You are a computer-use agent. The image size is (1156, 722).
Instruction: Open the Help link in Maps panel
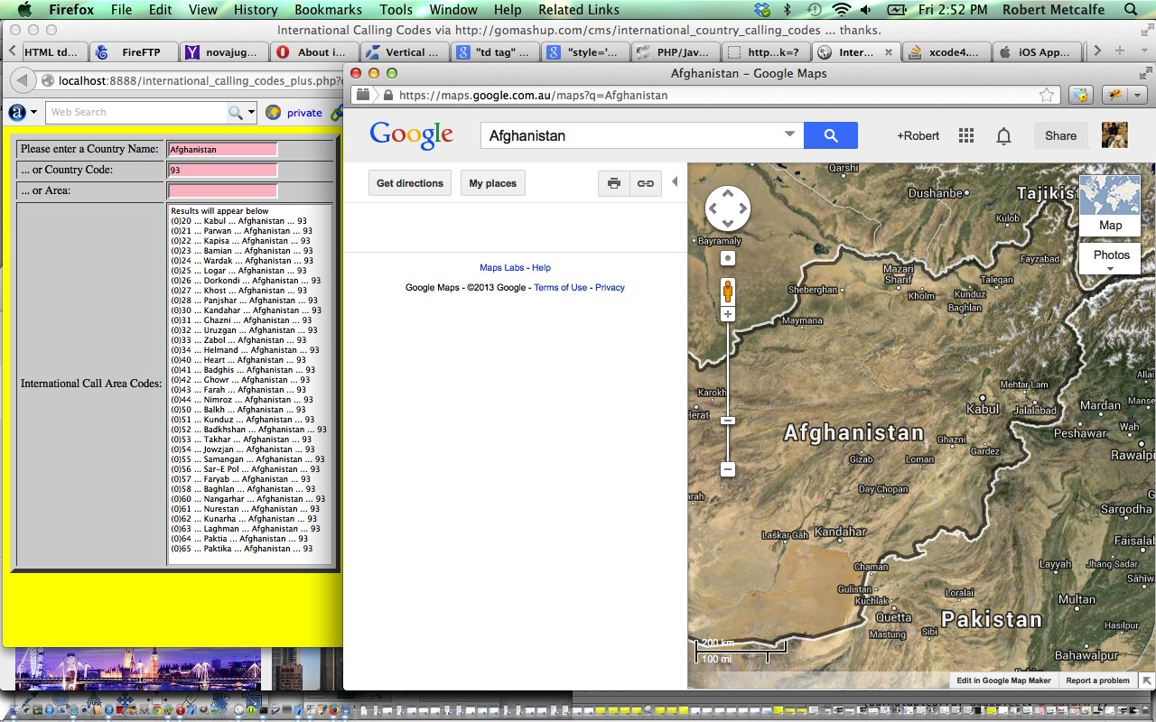pos(541,268)
